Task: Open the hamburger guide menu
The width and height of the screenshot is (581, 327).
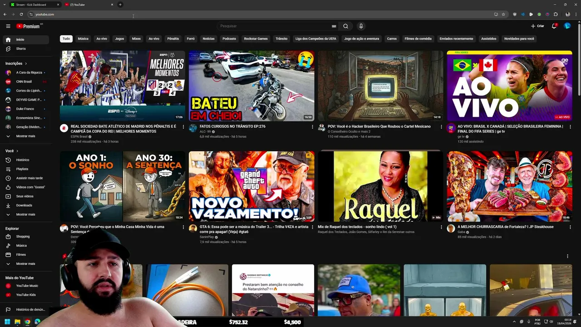Action: (8, 26)
